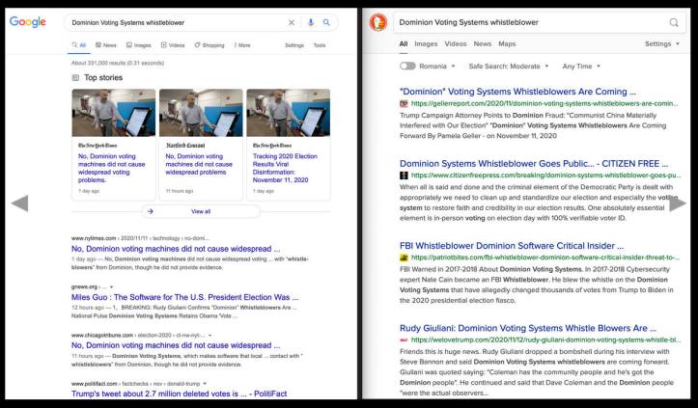Click View all top stories button

201,210
